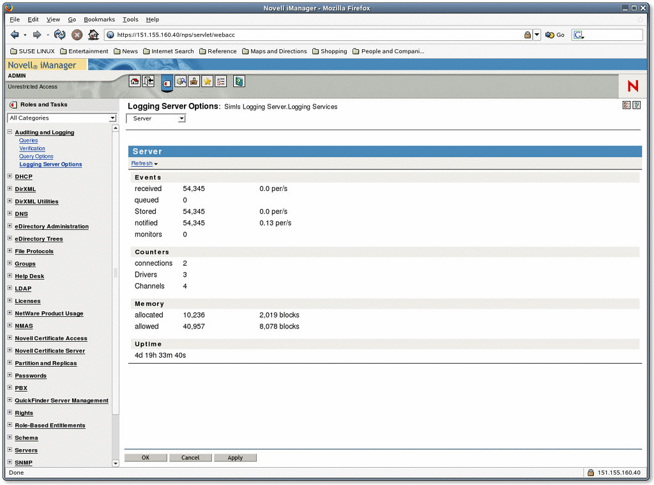Image resolution: width=654 pixels, height=485 pixels.
Task: Click the browser Home icon
Action: [93, 35]
